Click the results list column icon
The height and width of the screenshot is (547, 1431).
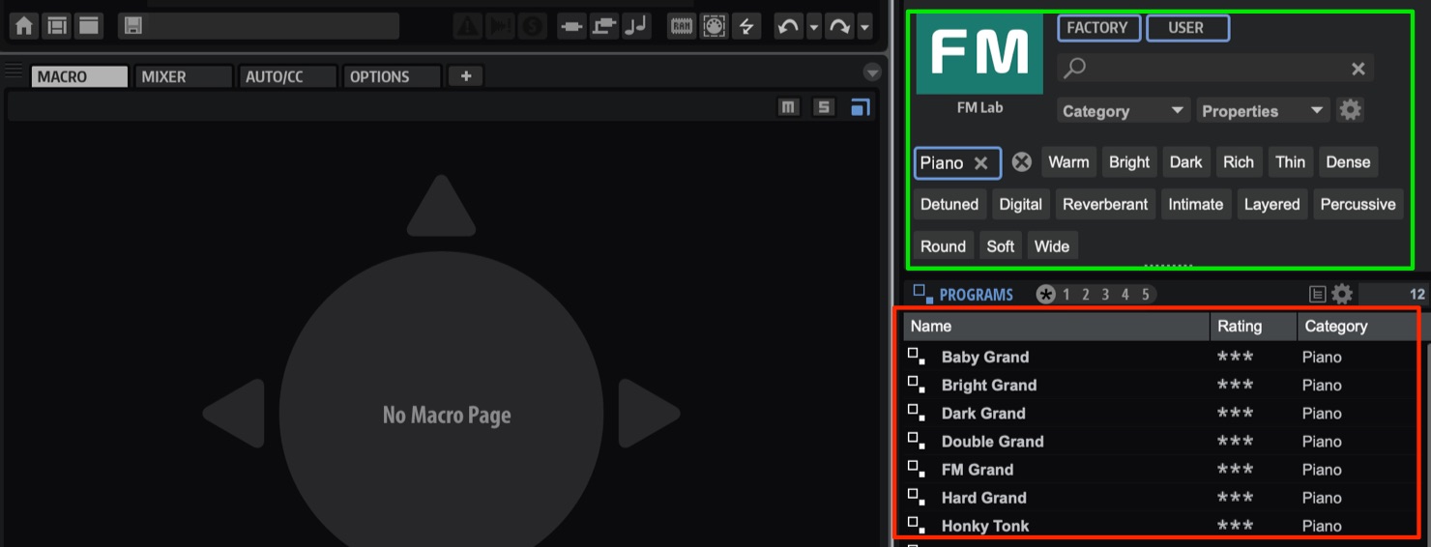point(1317,294)
